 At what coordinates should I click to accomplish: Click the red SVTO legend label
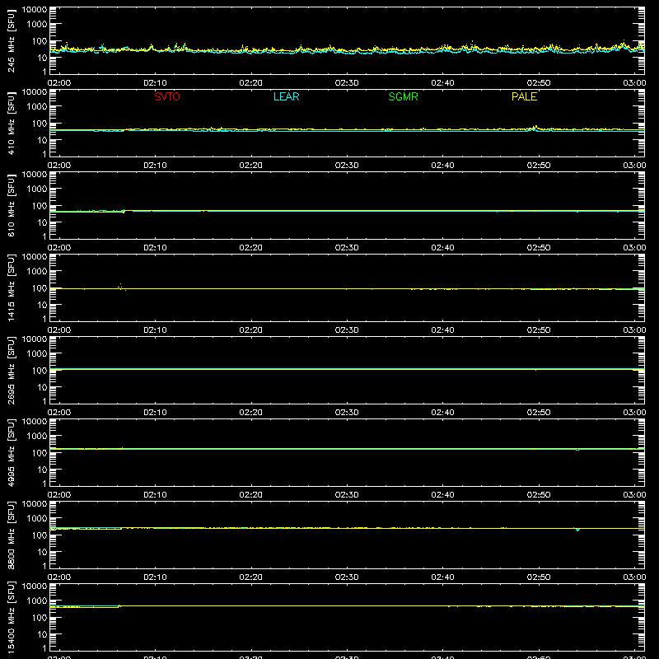click(x=167, y=96)
